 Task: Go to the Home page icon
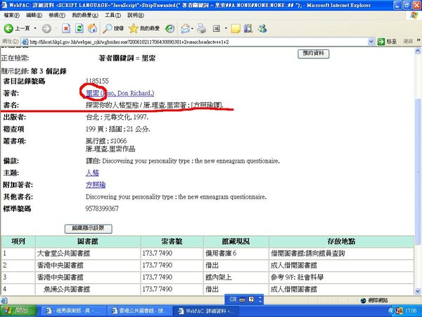pyautogui.click(x=91, y=29)
